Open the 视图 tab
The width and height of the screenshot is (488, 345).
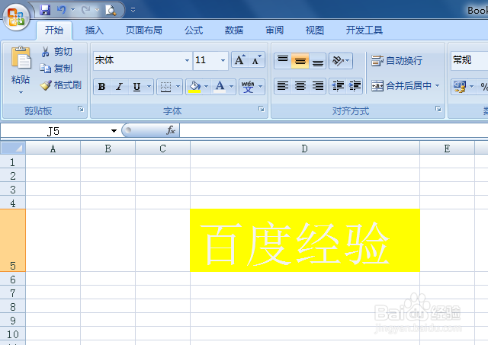315,30
